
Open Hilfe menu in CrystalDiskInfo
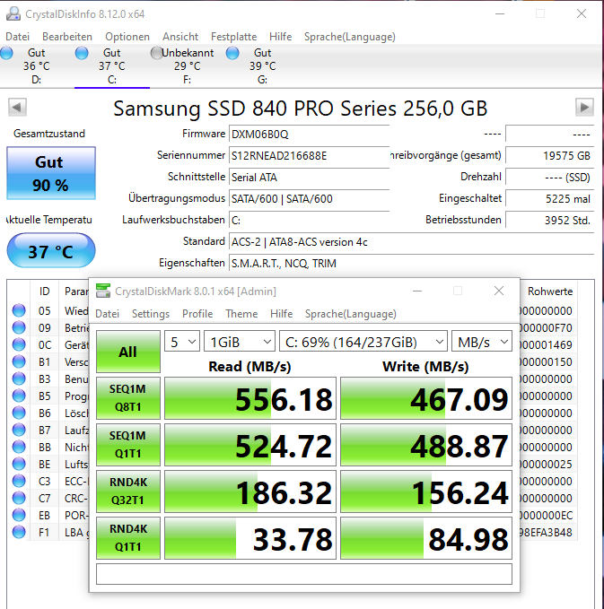coord(281,37)
